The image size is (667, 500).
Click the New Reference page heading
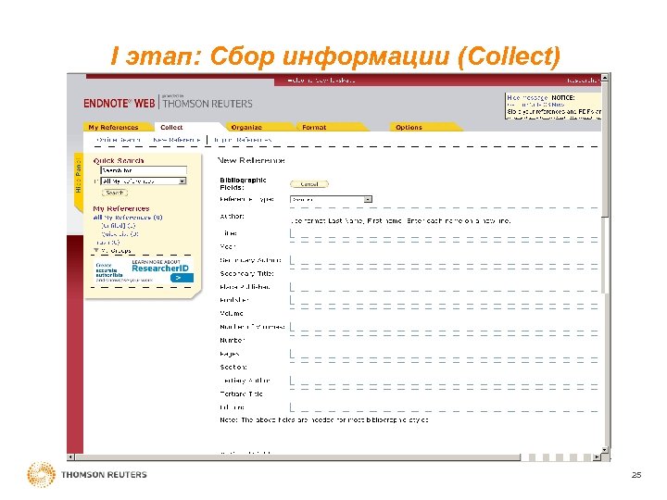point(251,161)
